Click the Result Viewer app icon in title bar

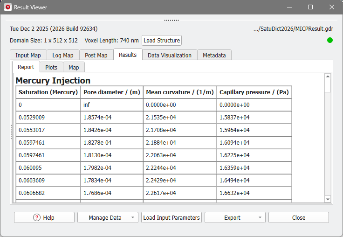click(x=7, y=7)
